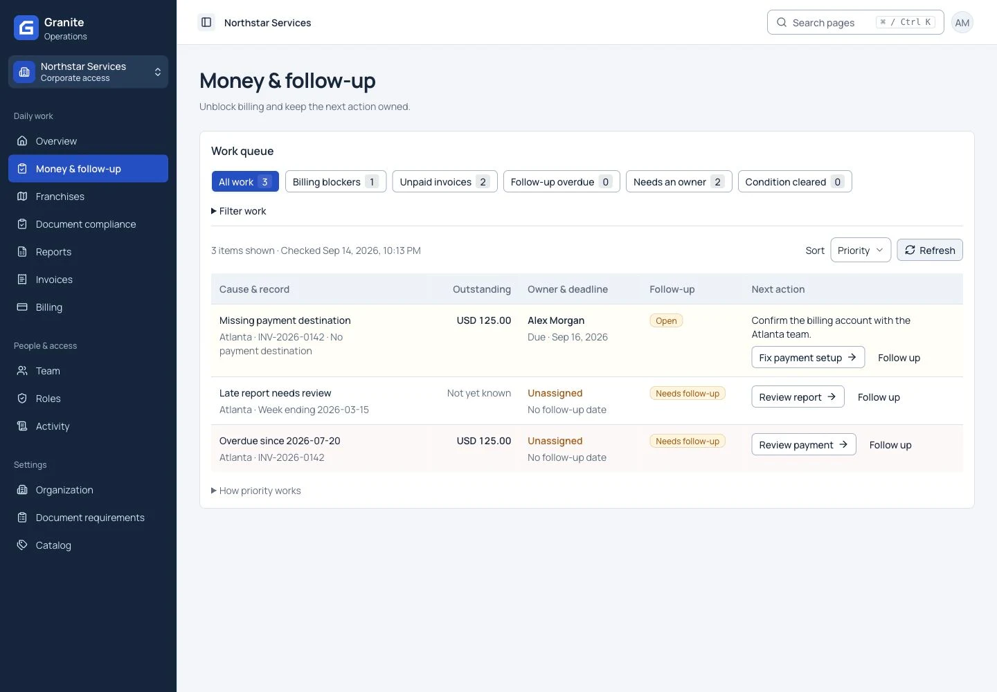Follow up on Overdue since 2026-07-20
The height and width of the screenshot is (692, 997).
(890, 445)
